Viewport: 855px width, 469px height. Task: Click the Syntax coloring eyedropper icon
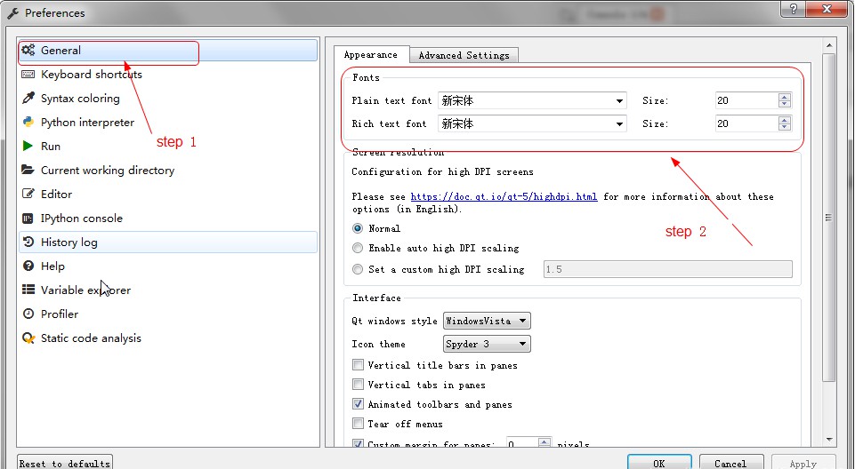28,98
